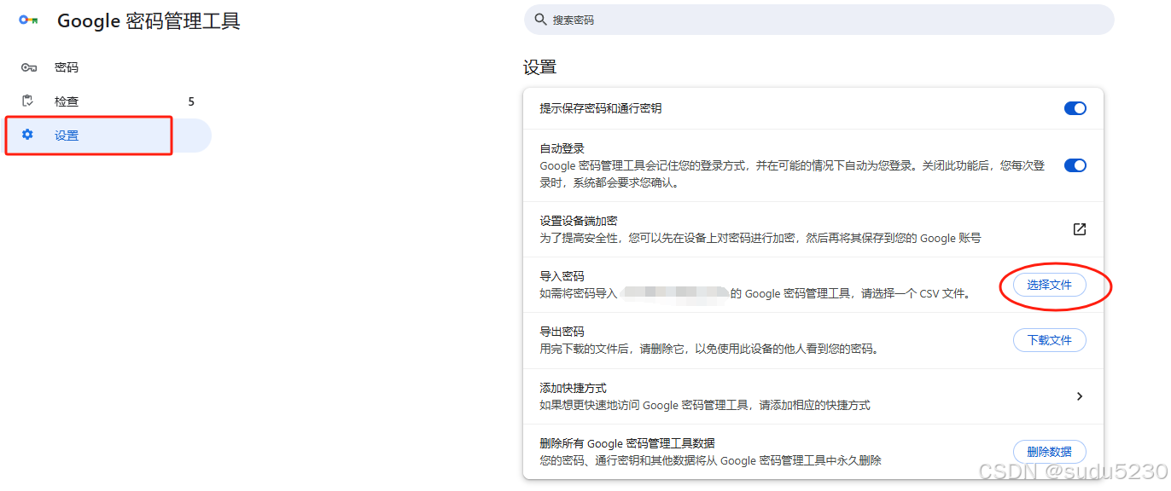Image resolution: width=1171 pixels, height=491 pixels.
Task: Click the 导入密码 row label
Action: pyautogui.click(x=562, y=276)
